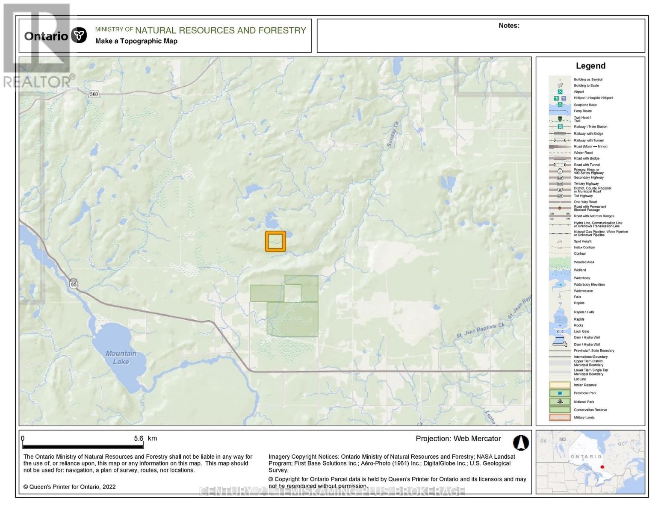Image resolution: width=664 pixels, height=513 pixels.
Task: Select the orange highlighted property parcel
Action: [x=275, y=242]
